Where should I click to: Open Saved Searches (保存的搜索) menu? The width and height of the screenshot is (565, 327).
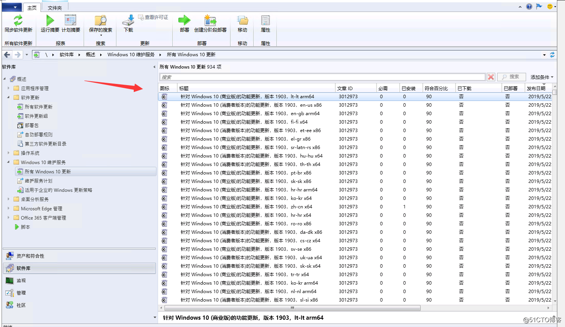[x=101, y=25]
